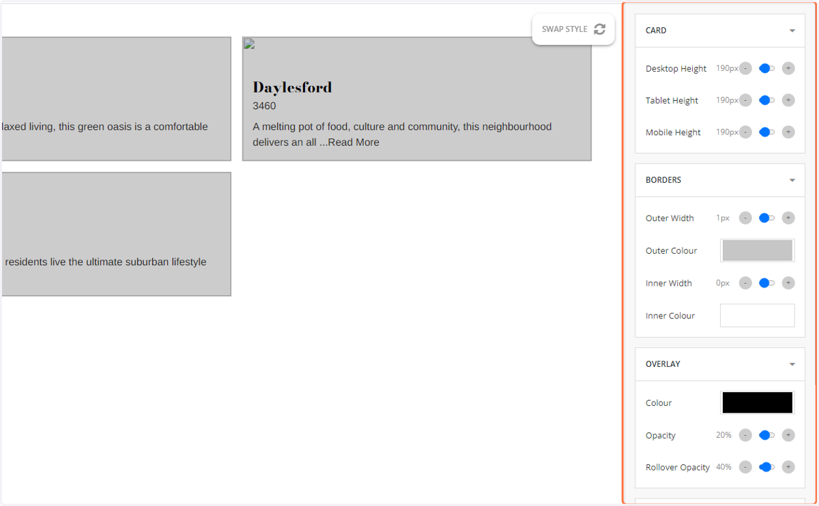Viewport: 819px width, 506px height.
Task: Click the Inner Colour label
Action: coord(670,316)
